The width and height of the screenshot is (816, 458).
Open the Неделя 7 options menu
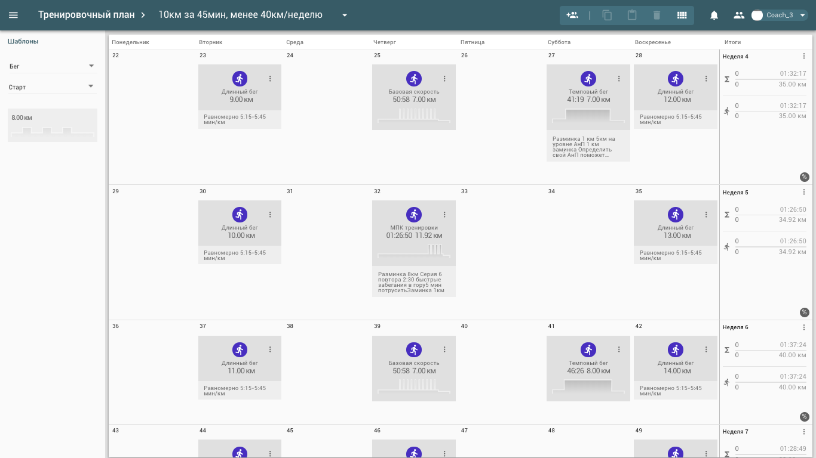pos(804,432)
